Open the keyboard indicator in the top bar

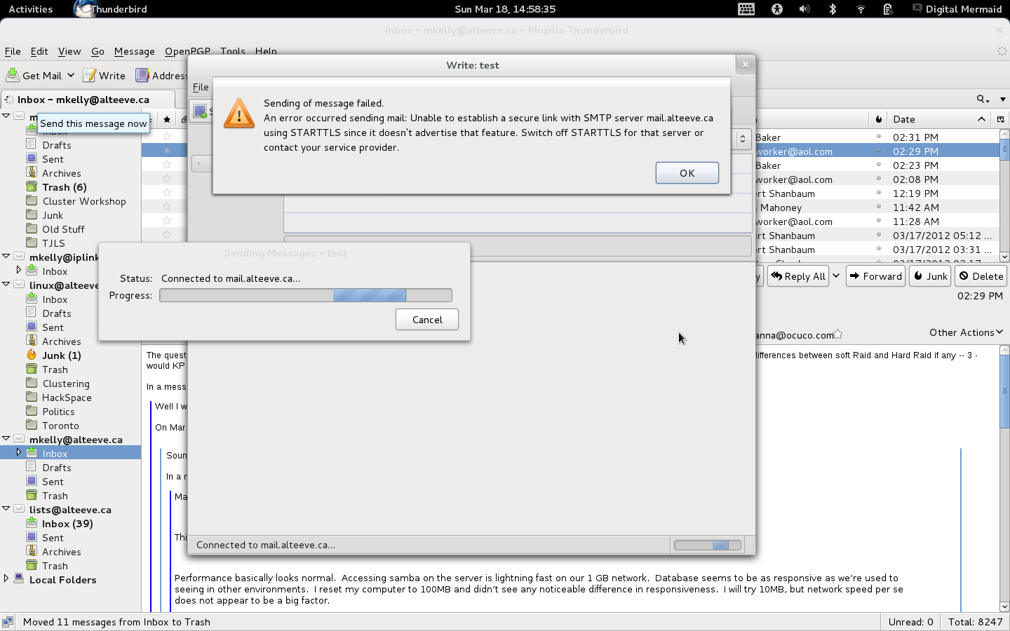tap(746, 9)
